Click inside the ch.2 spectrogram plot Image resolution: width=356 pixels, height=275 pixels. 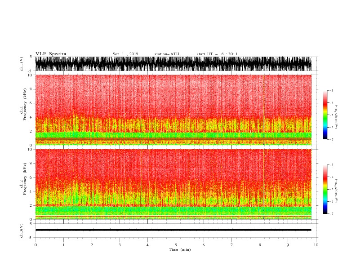tap(174, 184)
